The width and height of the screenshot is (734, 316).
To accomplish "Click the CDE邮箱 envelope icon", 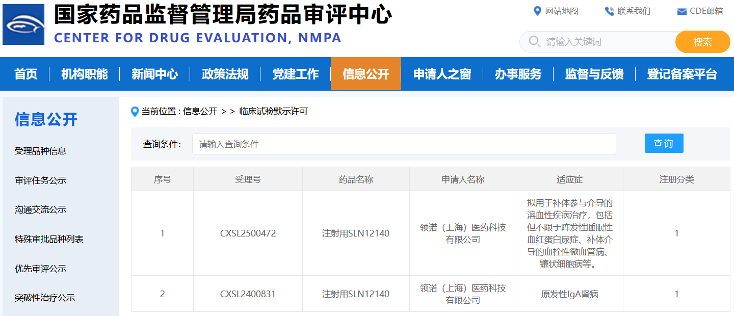I will (680, 10).
